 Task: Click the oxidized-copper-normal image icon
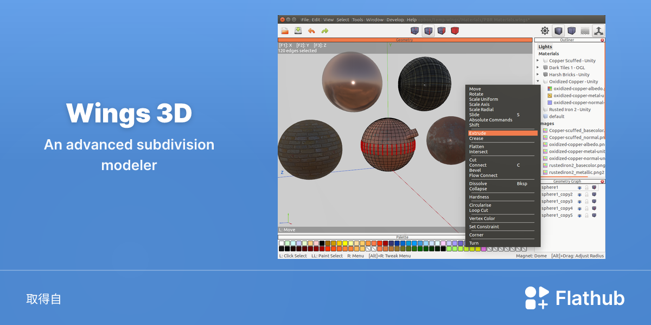tap(550, 102)
